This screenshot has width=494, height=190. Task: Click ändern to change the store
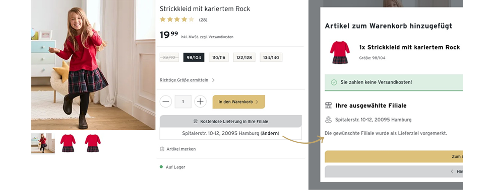coord(270,133)
